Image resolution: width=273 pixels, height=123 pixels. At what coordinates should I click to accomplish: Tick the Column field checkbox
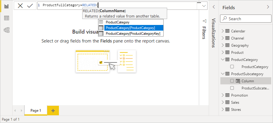pyautogui.click(x=232, y=81)
